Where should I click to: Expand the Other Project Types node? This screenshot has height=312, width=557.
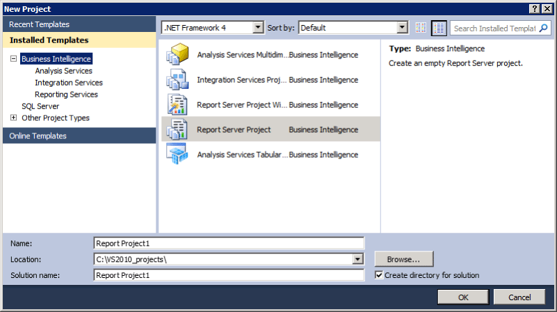(x=13, y=118)
